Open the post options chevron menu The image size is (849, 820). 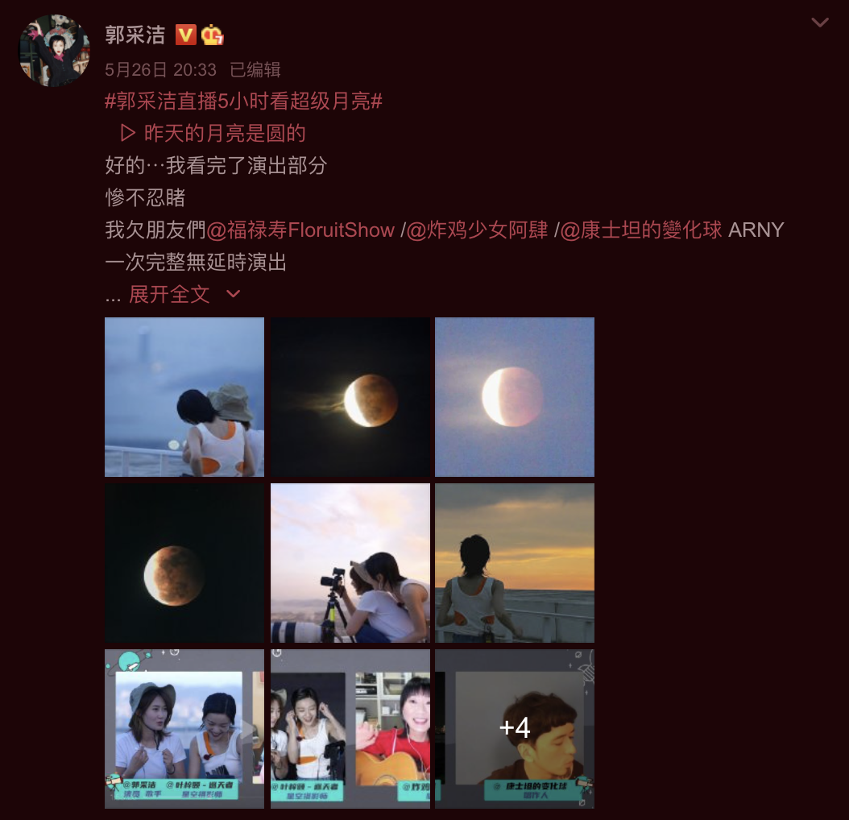click(x=820, y=23)
